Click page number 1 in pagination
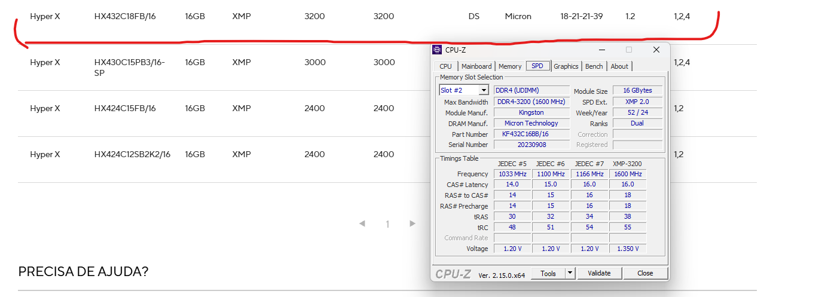The width and height of the screenshot is (831, 297). (x=387, y=224)
